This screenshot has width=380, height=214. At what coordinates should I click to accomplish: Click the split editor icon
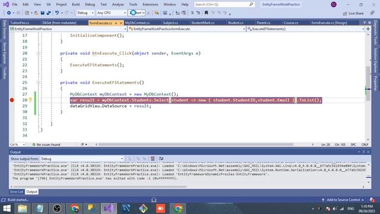tap(368, 29)
